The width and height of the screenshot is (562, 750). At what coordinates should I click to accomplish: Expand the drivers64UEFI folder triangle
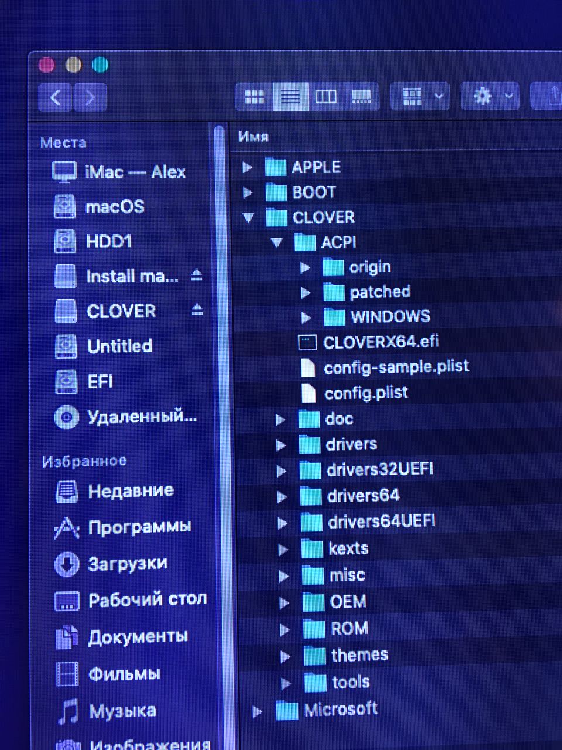[283, 523]
